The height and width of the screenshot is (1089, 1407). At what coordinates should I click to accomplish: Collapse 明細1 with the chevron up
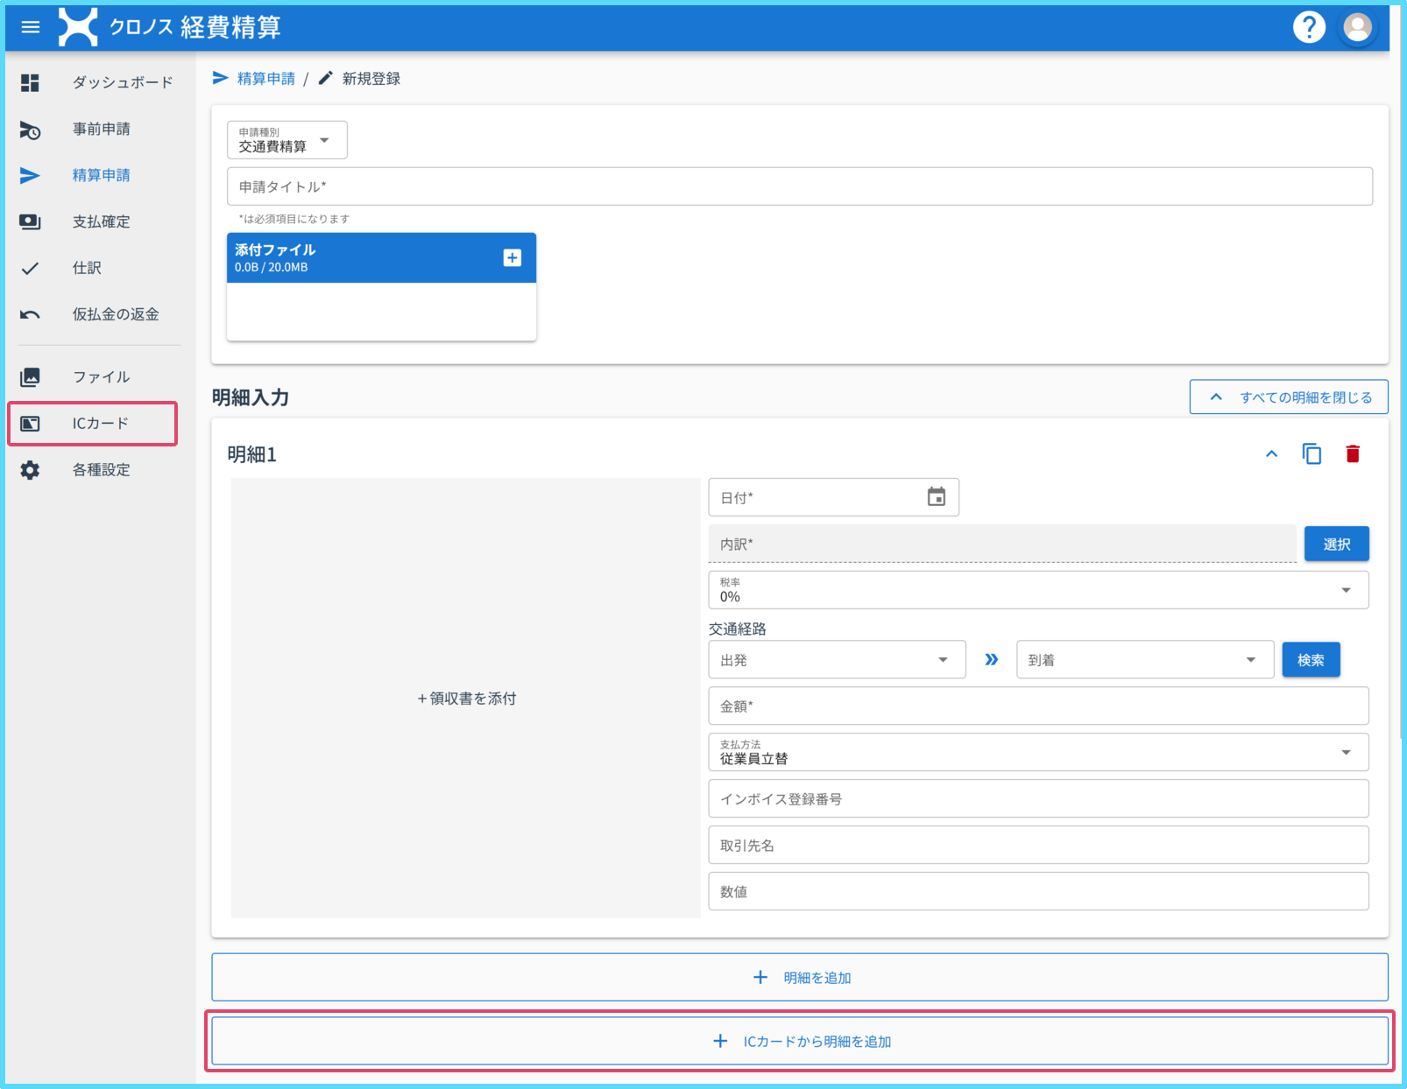click(x=1271, y=453)
